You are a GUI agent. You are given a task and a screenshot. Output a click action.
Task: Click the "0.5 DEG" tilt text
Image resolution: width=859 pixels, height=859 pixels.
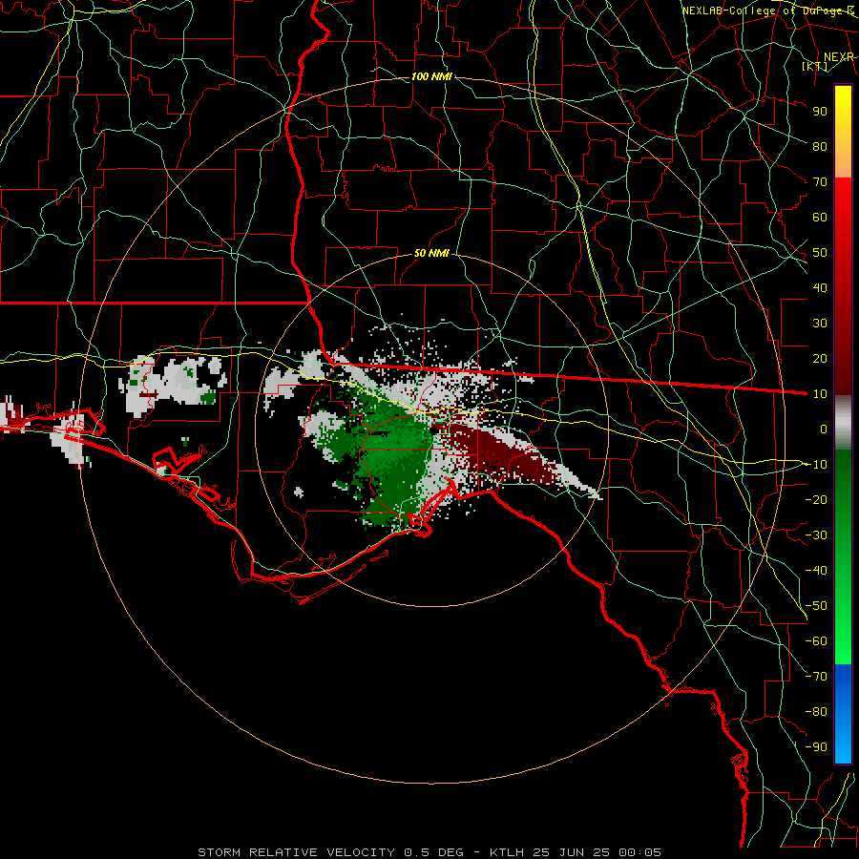tap(434, 852)
